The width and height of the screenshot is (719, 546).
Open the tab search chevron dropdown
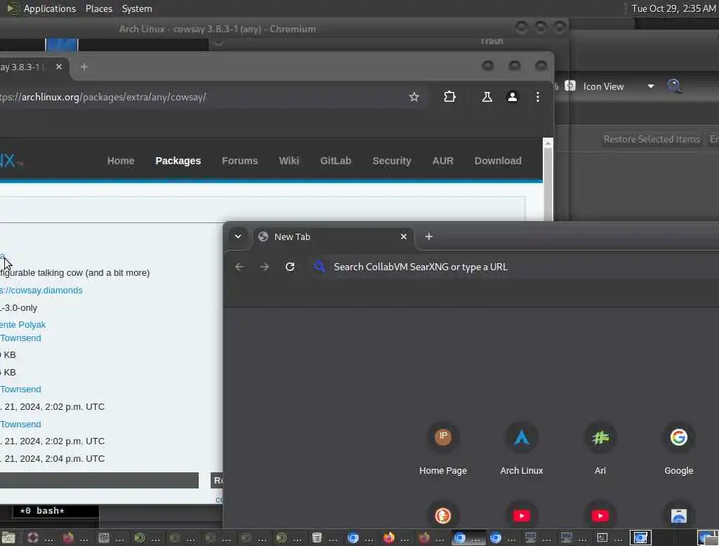[x=238, y=237]
